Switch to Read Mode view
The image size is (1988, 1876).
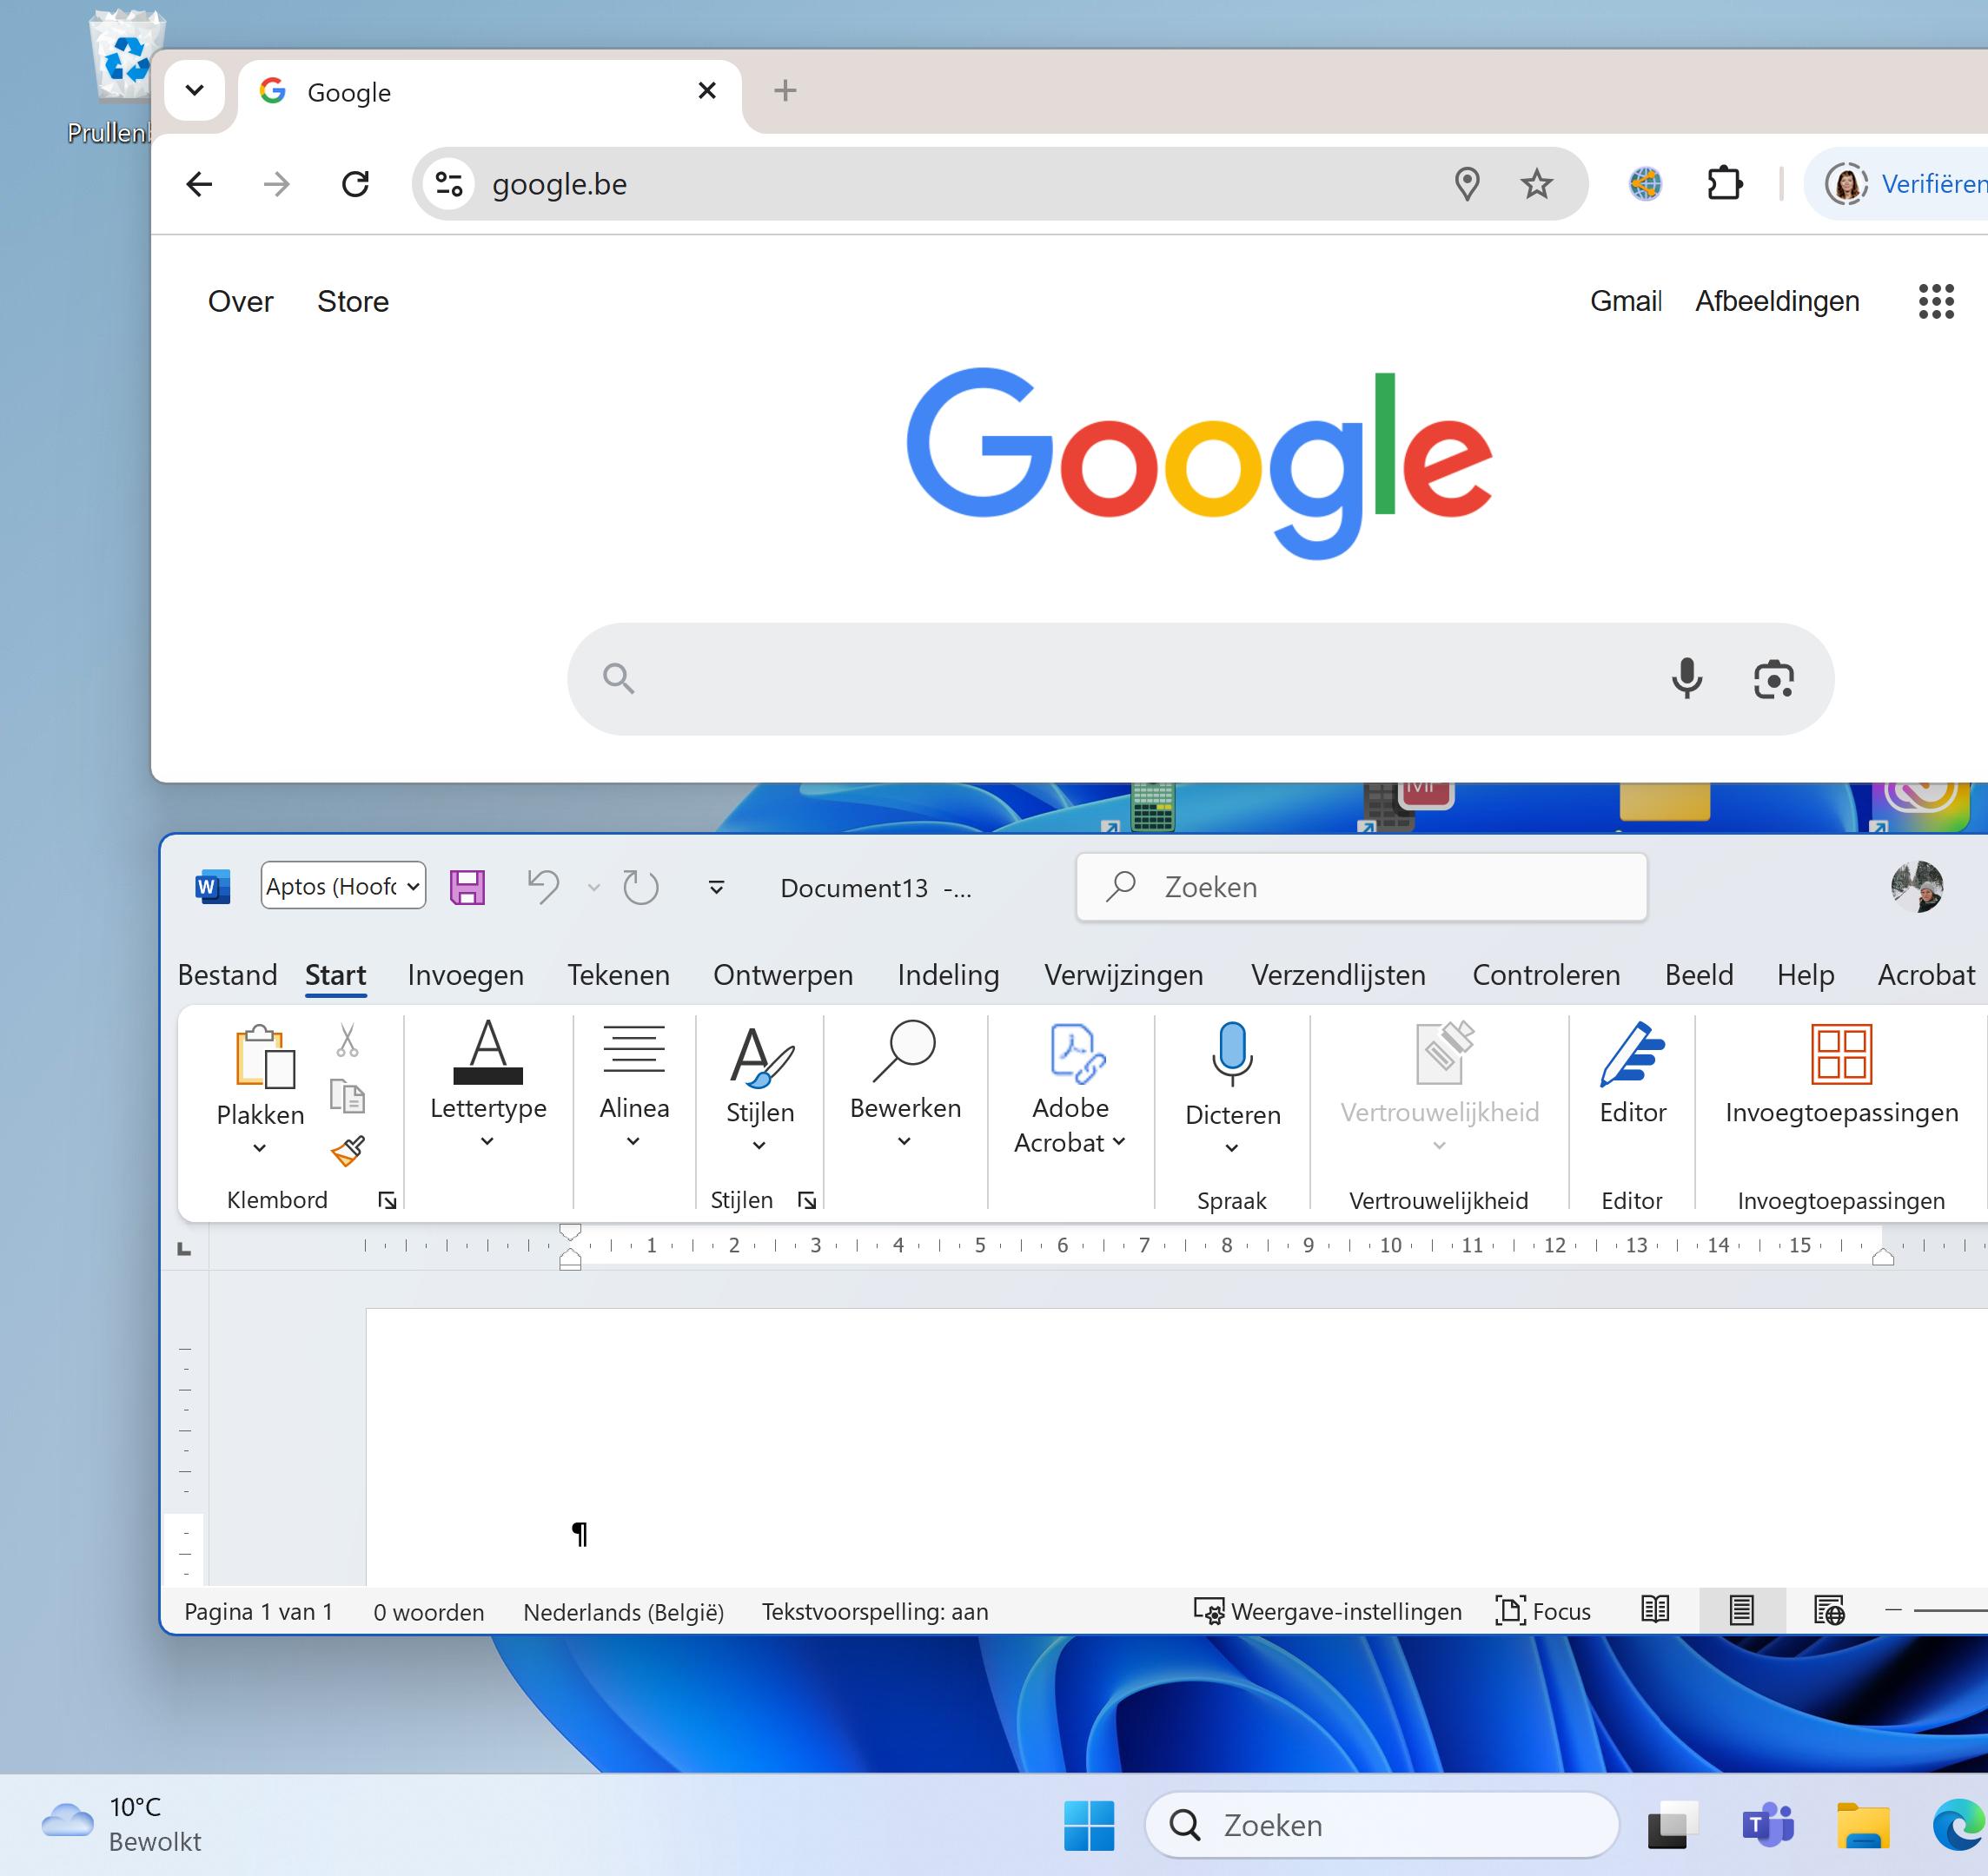(x=1655, y=1611)
